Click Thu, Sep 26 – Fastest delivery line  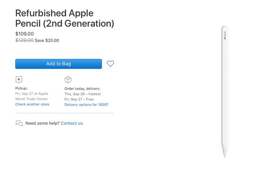tap(82, 94)
